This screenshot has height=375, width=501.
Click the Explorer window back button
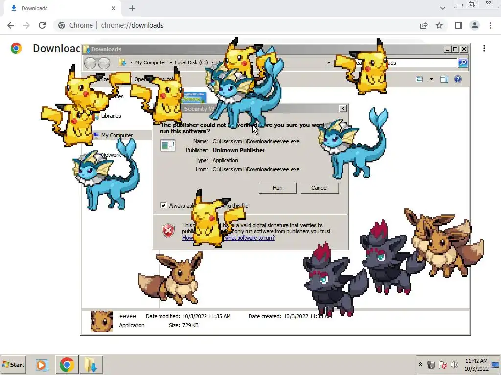(x=90, y=63)
